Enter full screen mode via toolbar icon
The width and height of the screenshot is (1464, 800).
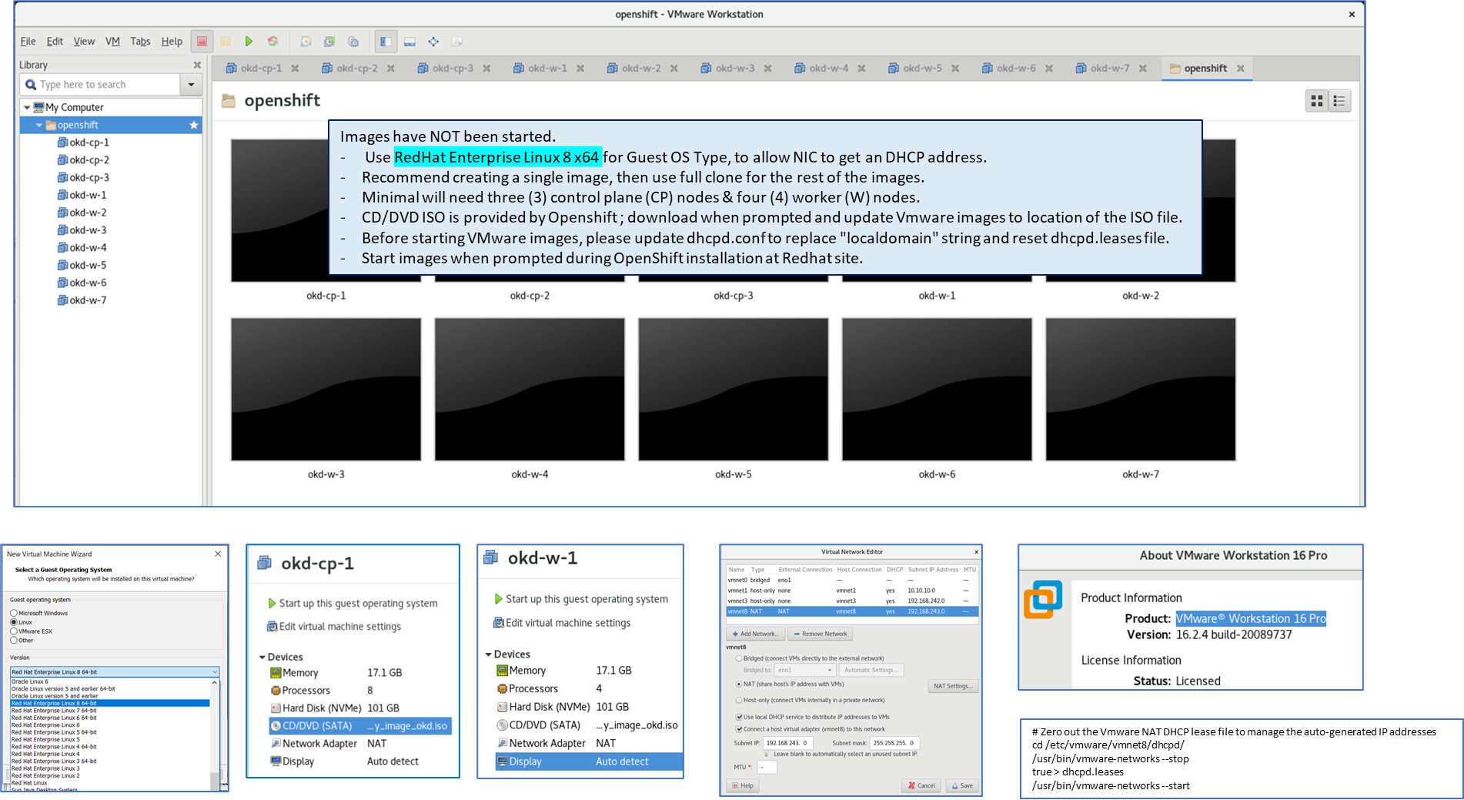click(433, 42)
